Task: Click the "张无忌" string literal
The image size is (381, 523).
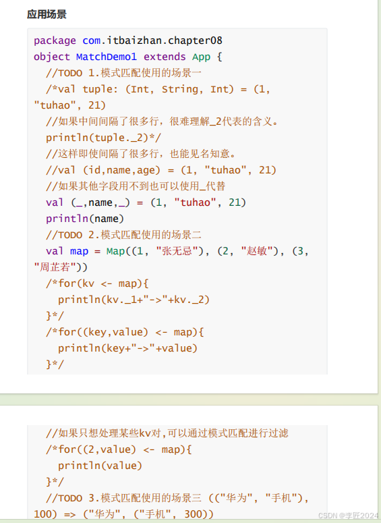Action: (x=177, y=251)
